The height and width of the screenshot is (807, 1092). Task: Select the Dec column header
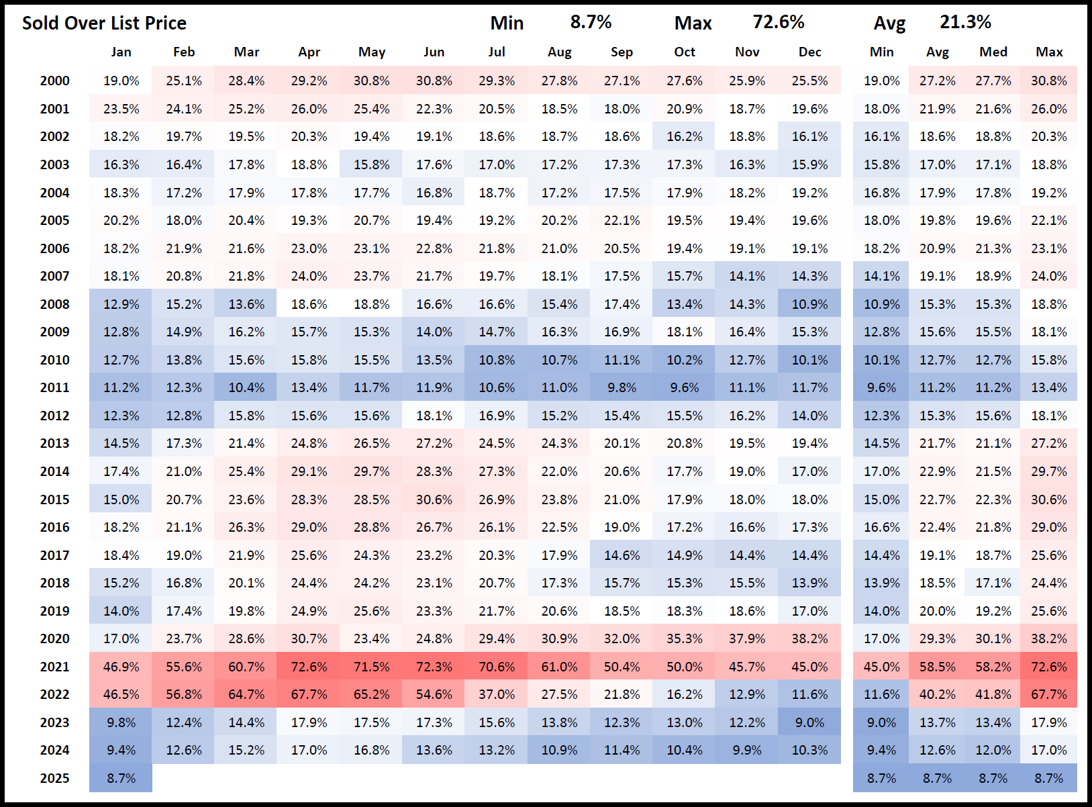(x=809, y=52)
